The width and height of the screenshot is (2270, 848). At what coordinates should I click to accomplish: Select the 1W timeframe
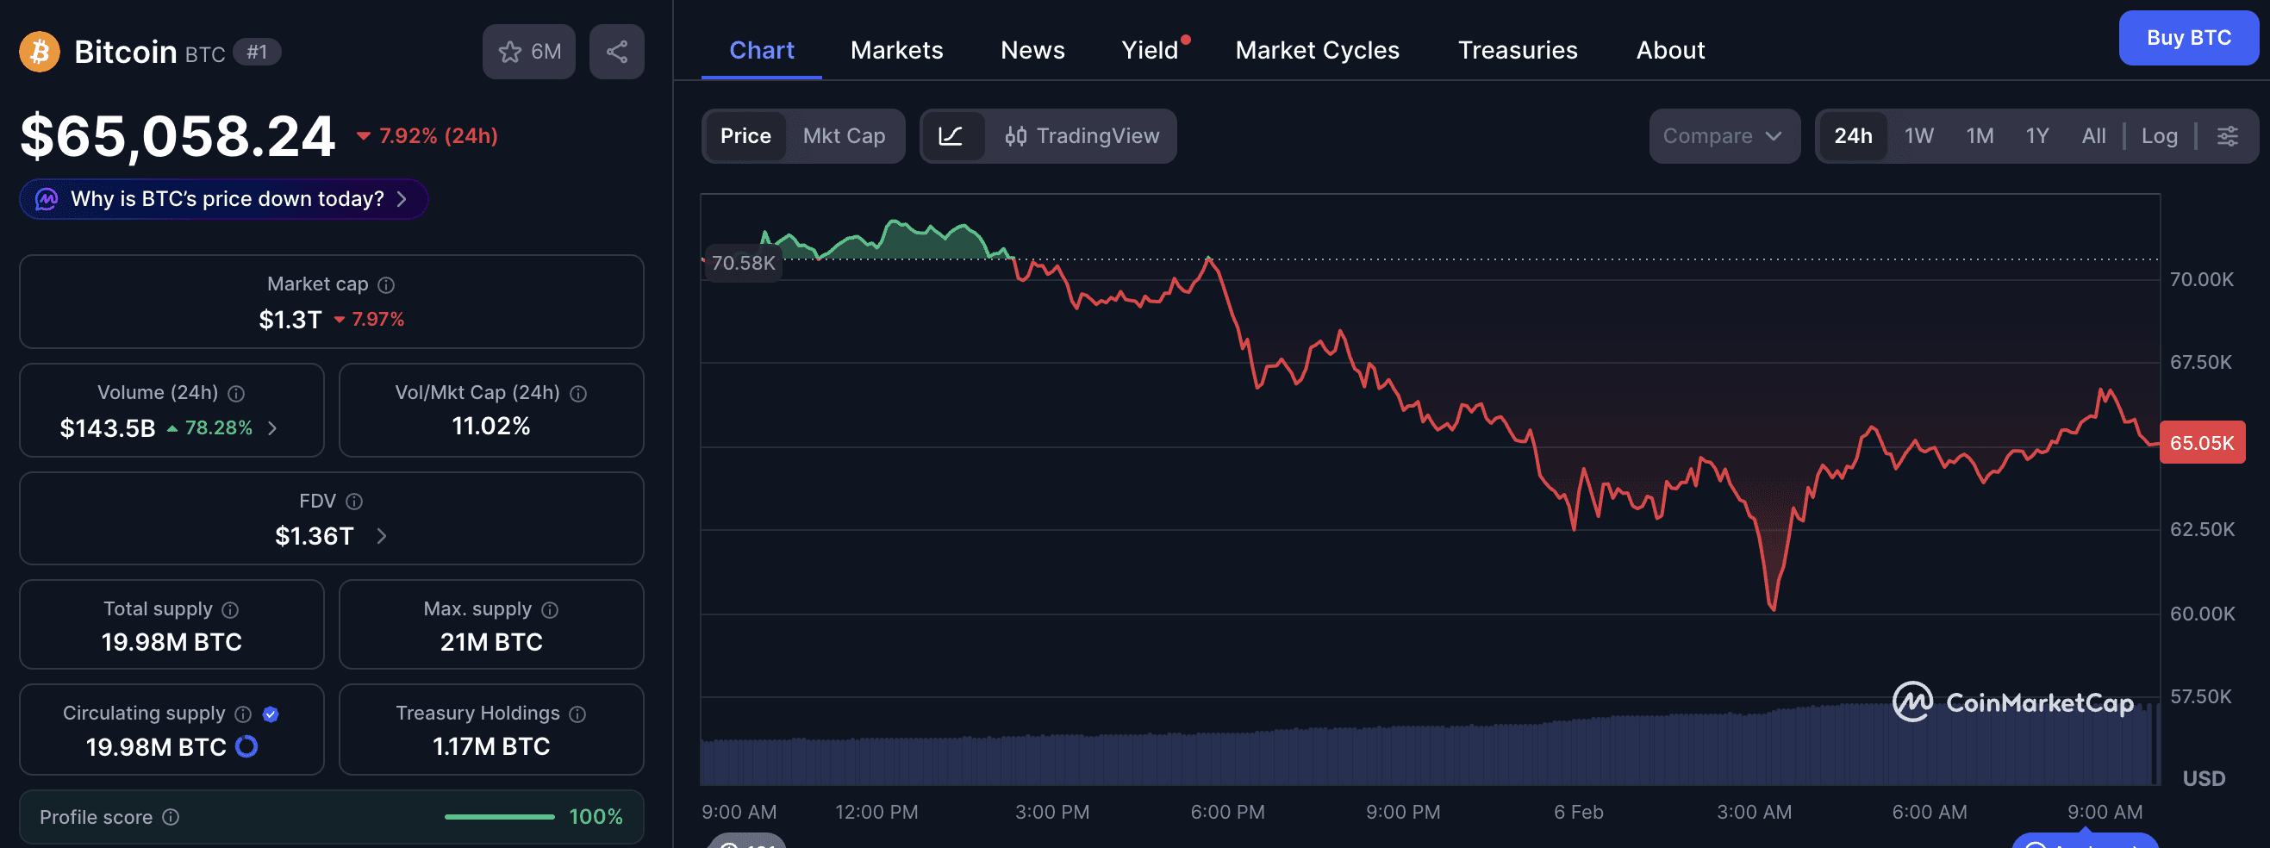point(1918,136)
